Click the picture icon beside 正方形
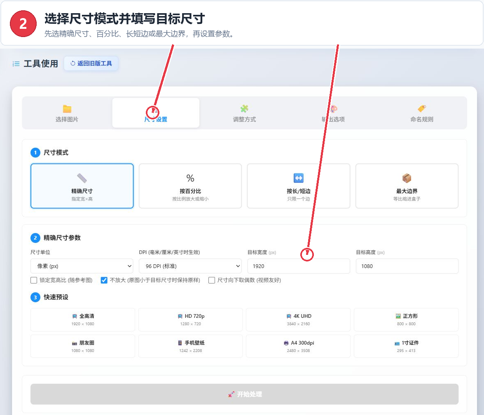Image resolution: width=484 pixels, height=415 pixels. (x=398, y=316)
